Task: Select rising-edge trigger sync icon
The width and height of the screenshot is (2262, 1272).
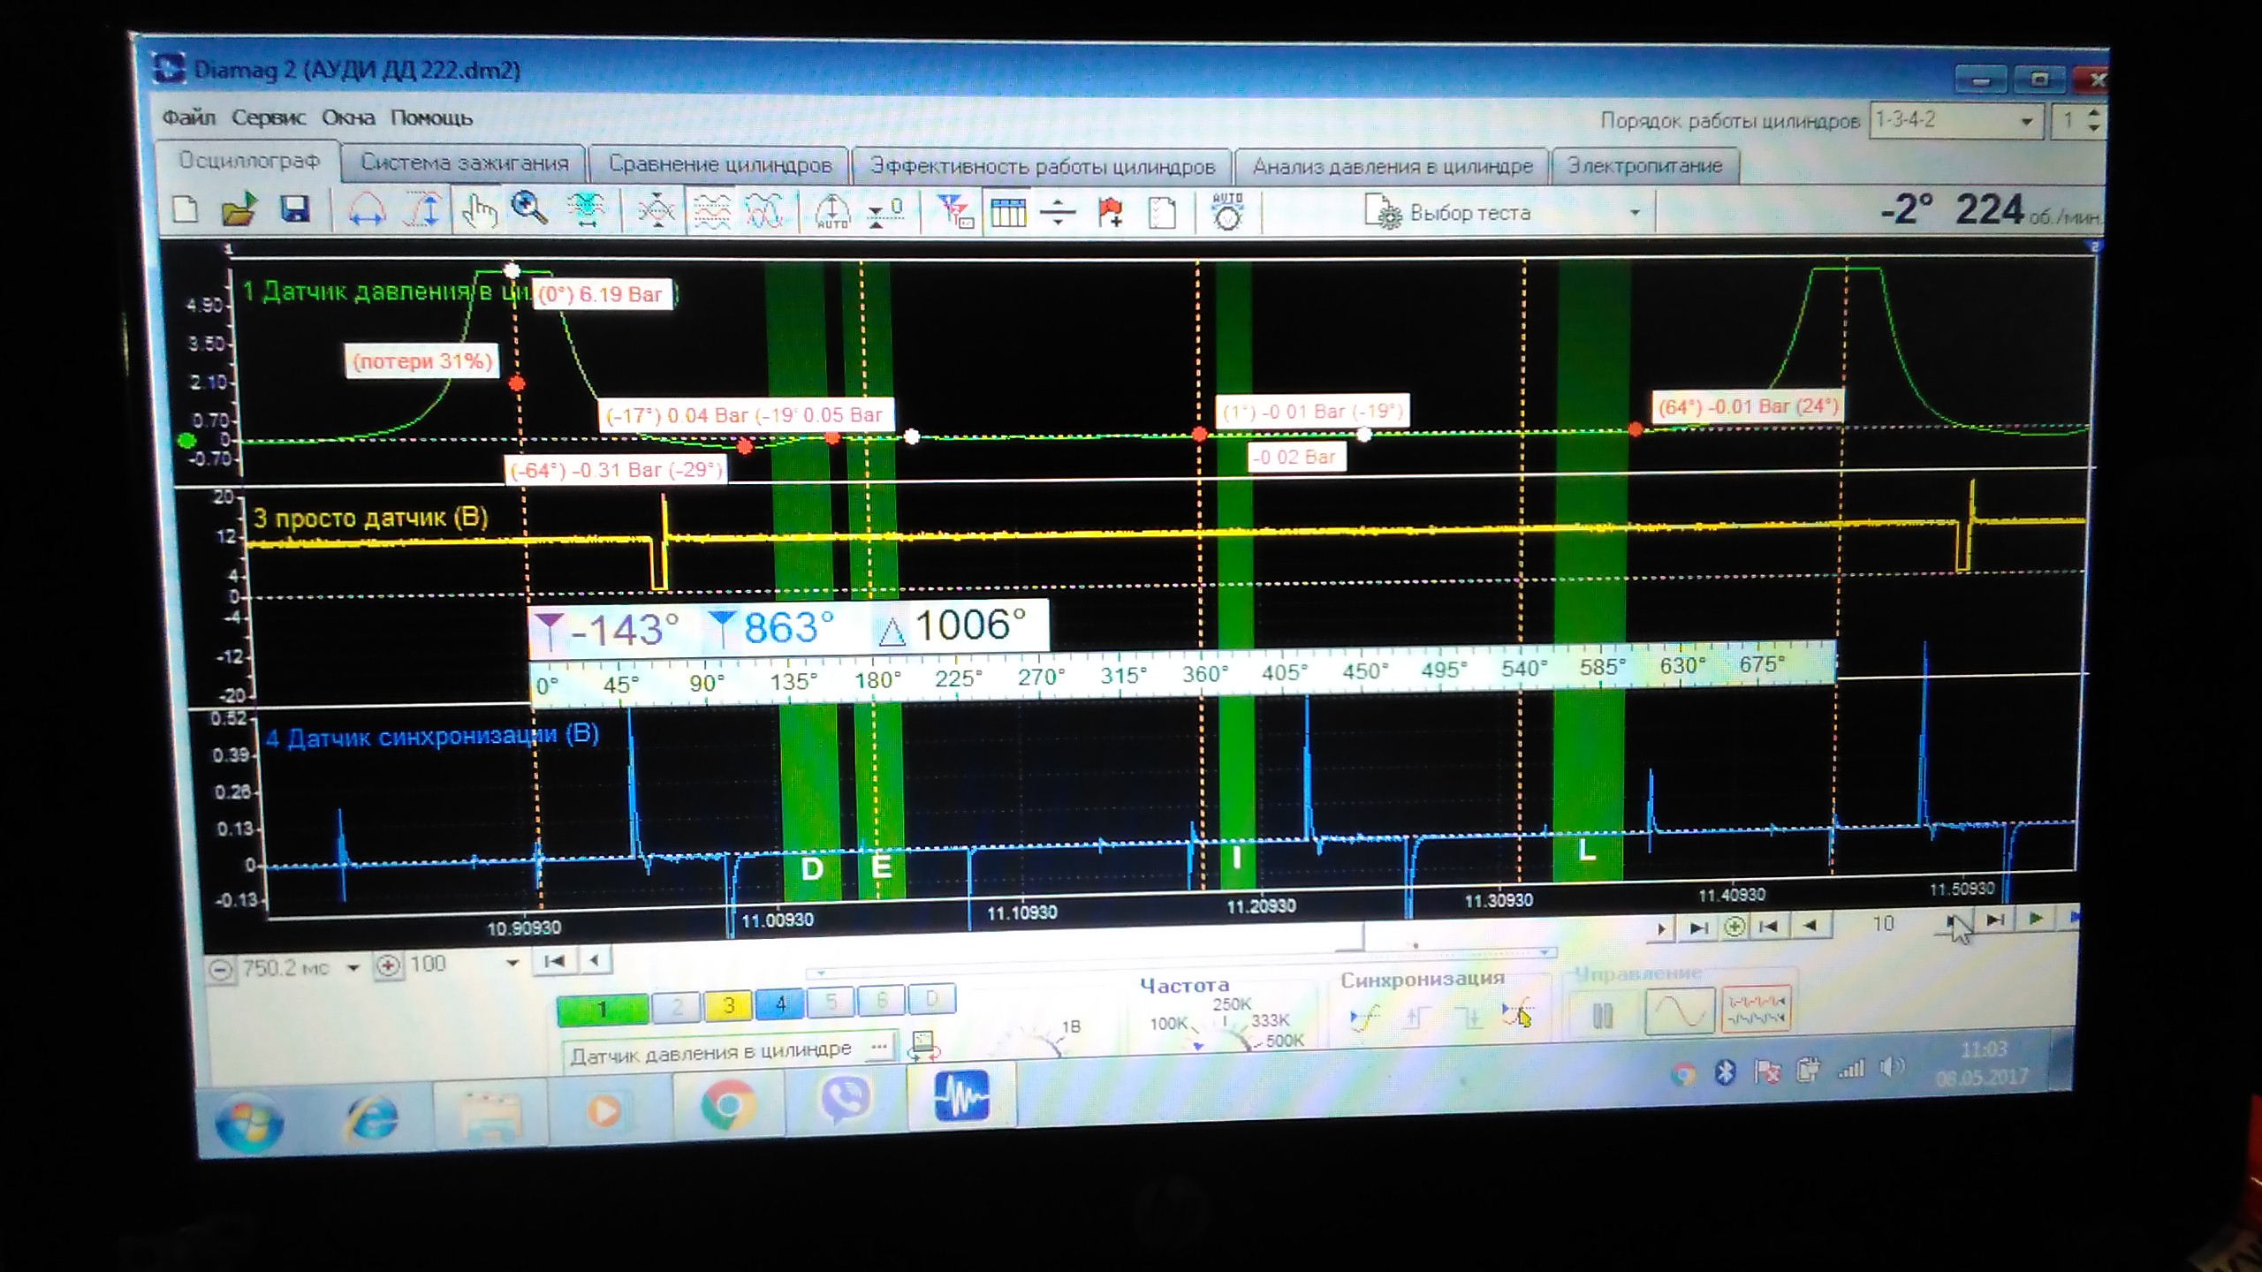Action: pyautogui.click(x=1416, y=1018)
